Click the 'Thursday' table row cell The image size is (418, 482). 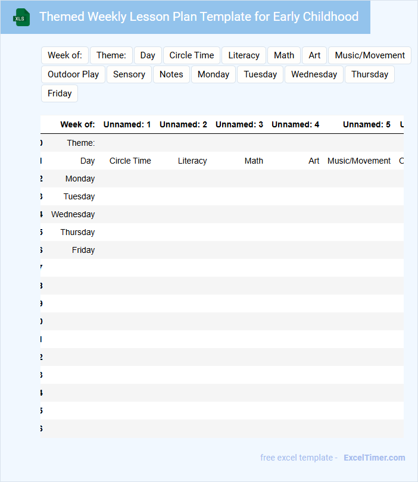[77, 232]
